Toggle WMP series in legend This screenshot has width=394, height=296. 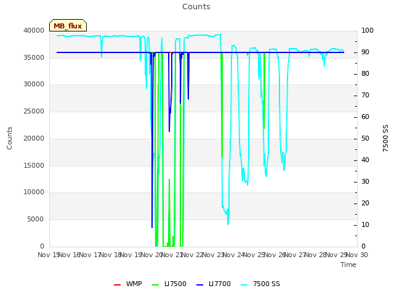tap(127, 284)
